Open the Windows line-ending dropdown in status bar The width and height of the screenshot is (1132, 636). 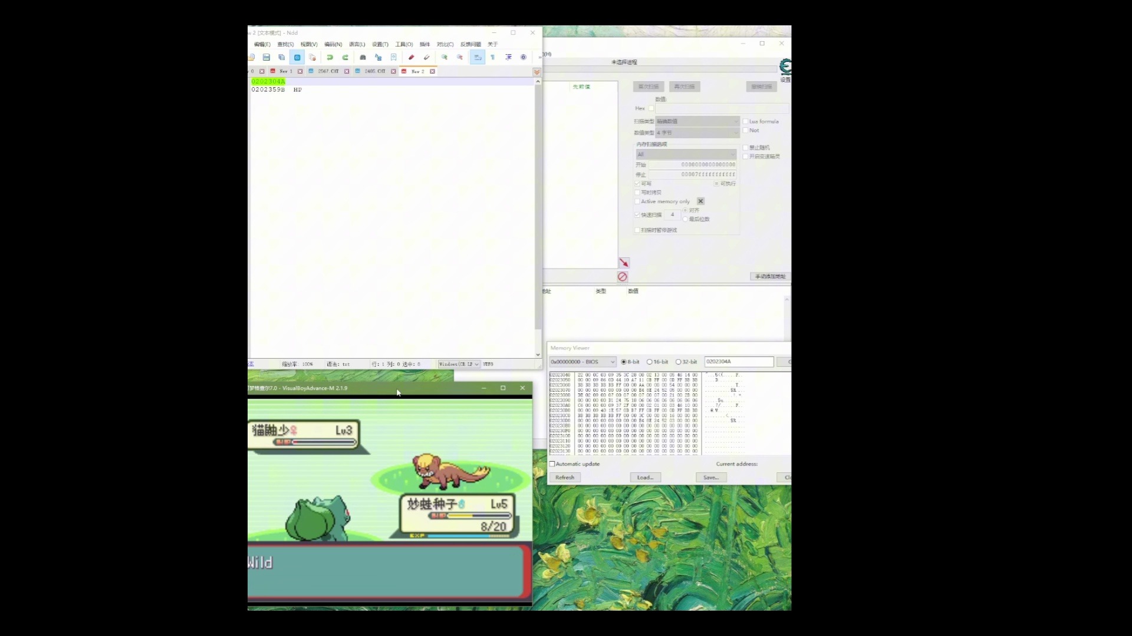point(459,365)
